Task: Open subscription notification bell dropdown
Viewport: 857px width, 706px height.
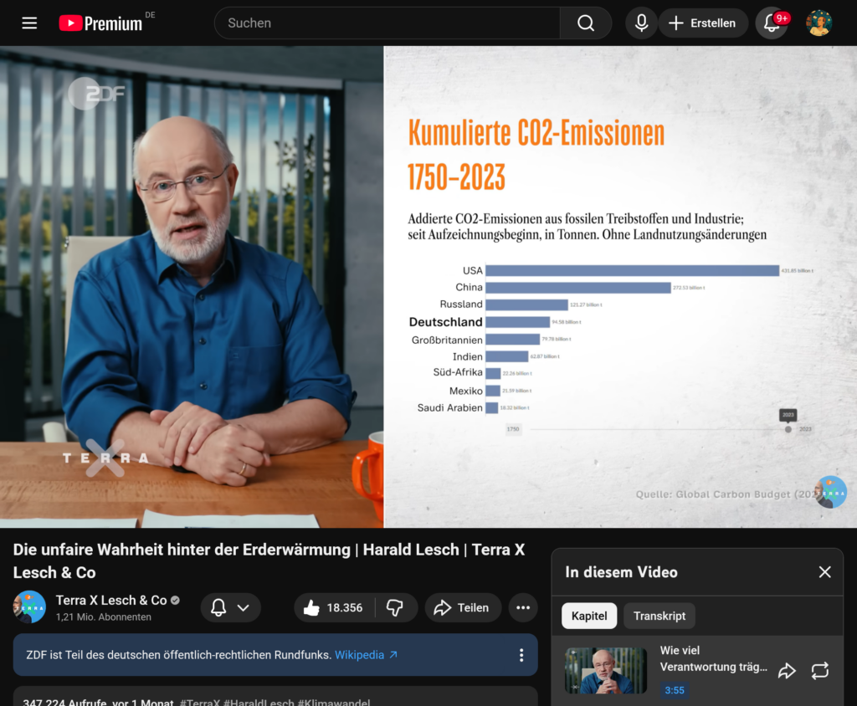Action: [x=230, y=608]
